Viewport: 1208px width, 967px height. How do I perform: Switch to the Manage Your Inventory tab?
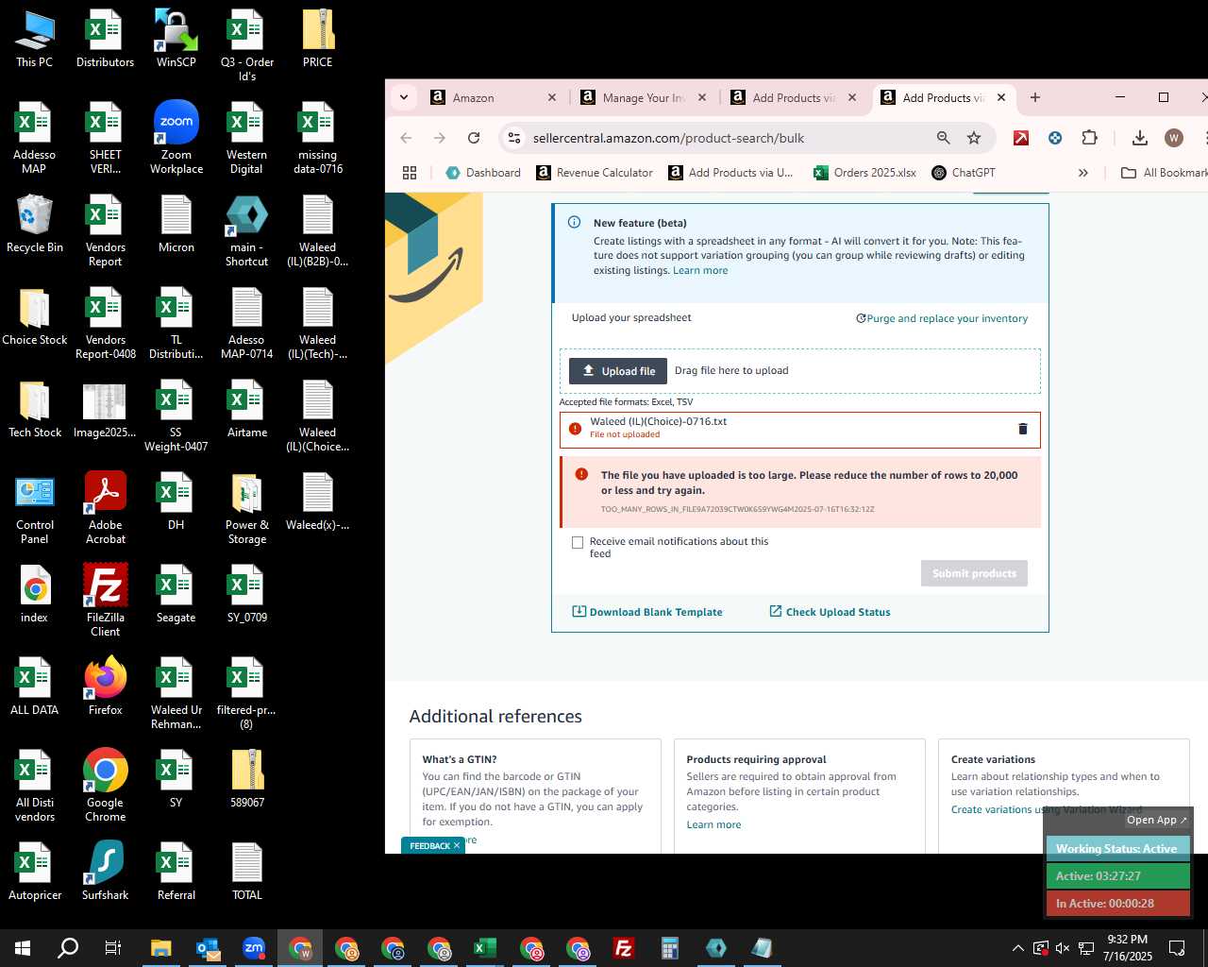[643, 97]
